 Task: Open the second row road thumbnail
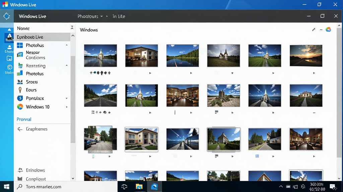[x=100, y=96]
